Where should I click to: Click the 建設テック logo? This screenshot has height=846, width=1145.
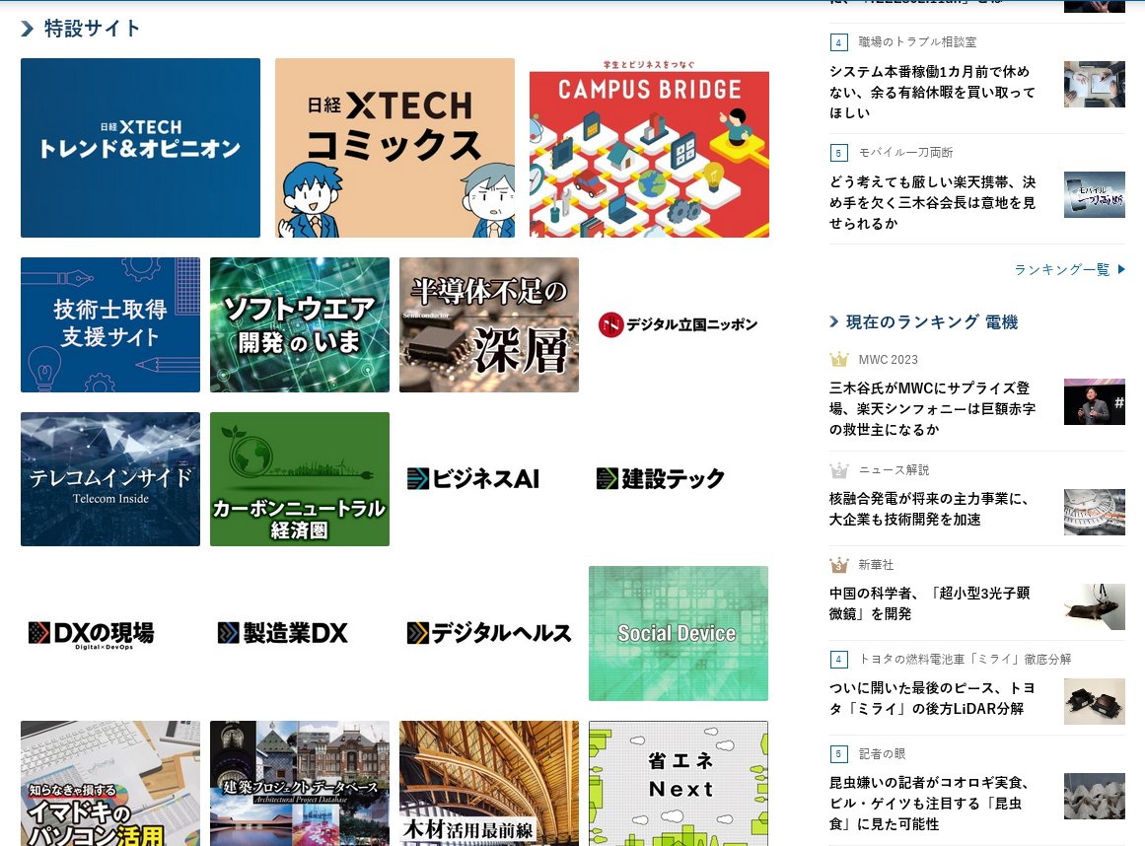[661, 479]
